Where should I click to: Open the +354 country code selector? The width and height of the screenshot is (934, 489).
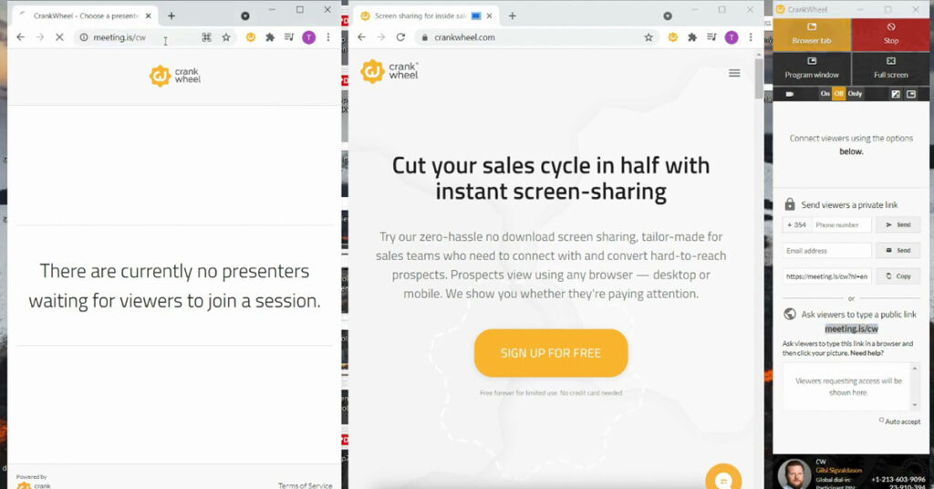(794, 224)
